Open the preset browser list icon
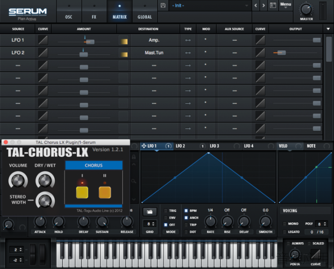The height and width of the screenshot is (269, 334). pyautogui.click(x=273, y=5)
